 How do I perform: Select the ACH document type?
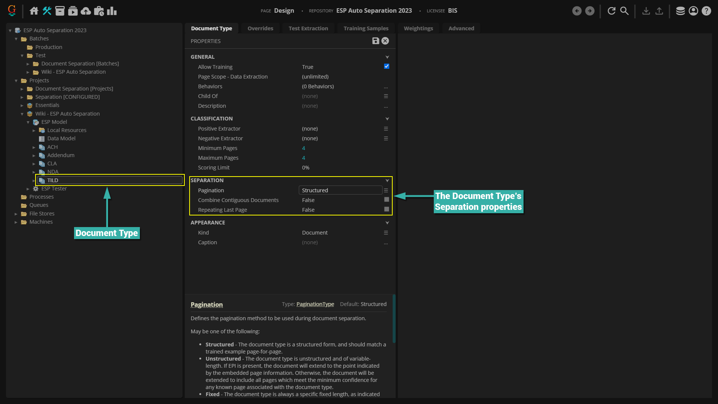point(52,147)
